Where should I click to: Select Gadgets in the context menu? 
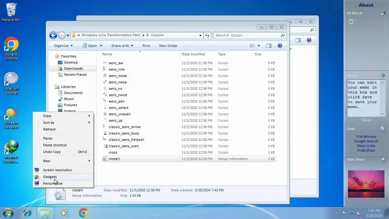point(63,177)
